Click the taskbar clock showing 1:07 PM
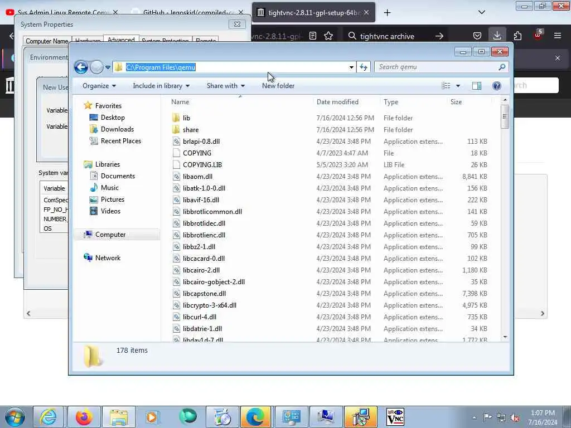 coord(543,417)
